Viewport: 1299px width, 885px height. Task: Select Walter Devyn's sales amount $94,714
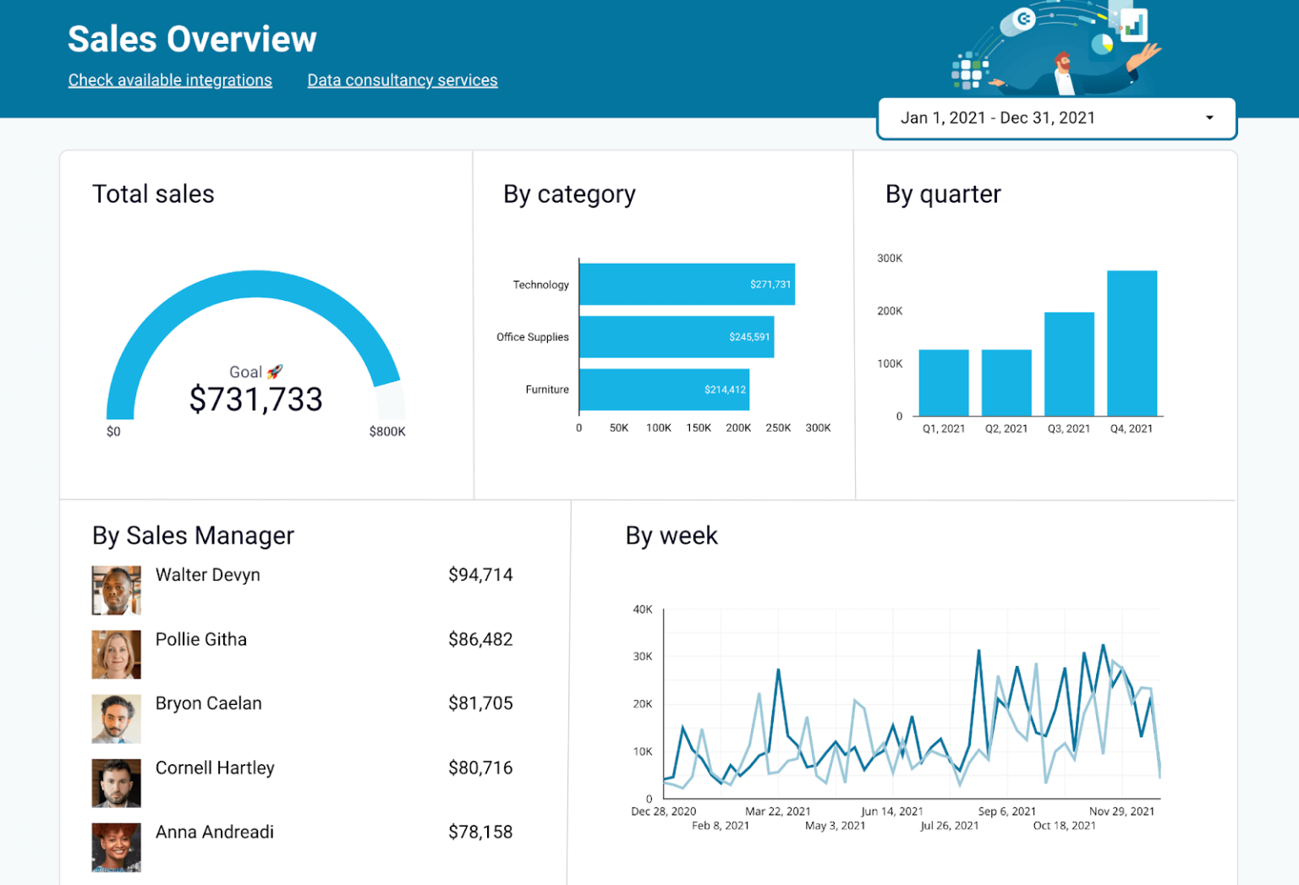point(480,575)
